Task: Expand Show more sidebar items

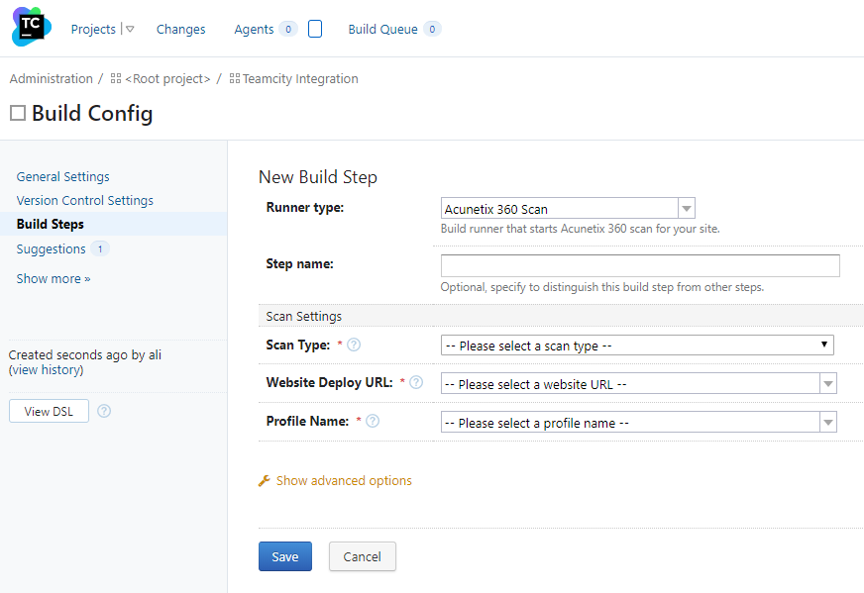Action: [54, 278]
